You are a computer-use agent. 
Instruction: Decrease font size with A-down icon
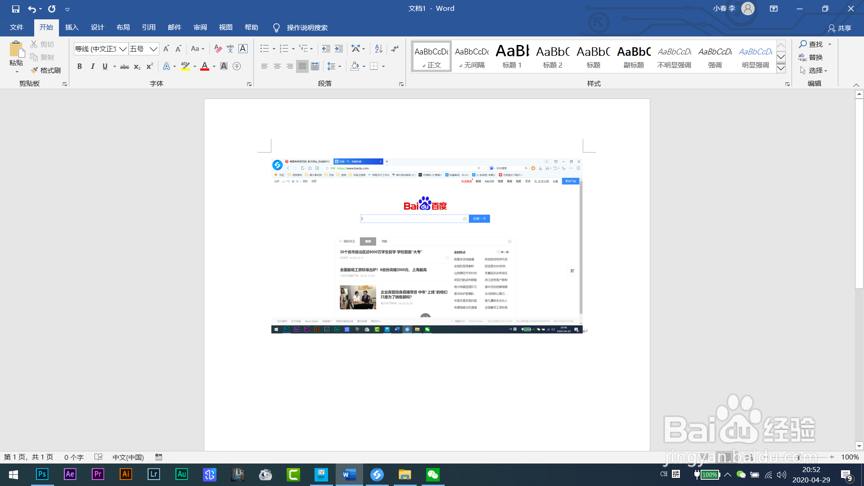pyautogui.click(x=179, y=49)
